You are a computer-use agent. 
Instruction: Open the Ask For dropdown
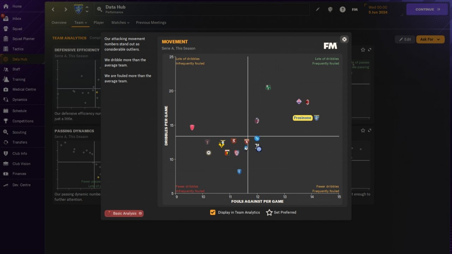point(430,40)
